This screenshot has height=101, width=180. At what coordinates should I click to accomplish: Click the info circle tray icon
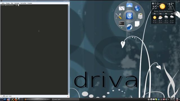tap(148, 99)
